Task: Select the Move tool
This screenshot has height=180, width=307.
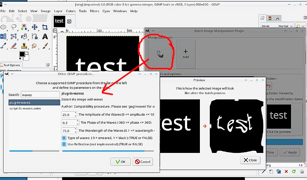Action: click(x=35, y=27)
